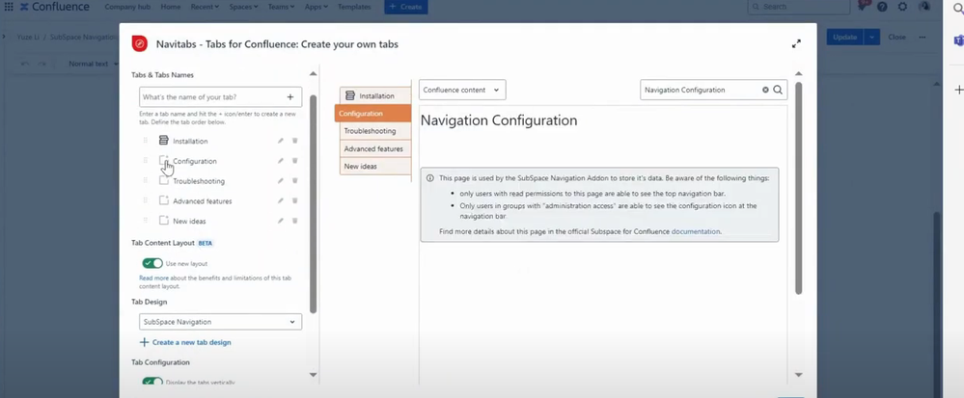
Task: Add new tab with plus icon
Action: pos(290,97)
